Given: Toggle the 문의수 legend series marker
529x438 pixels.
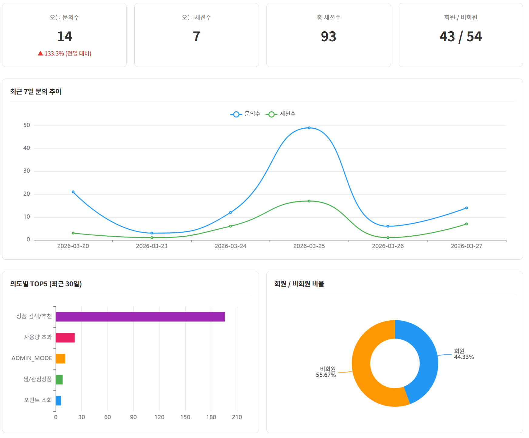Looking at the screenshot, I should click(x=236, y=114).
